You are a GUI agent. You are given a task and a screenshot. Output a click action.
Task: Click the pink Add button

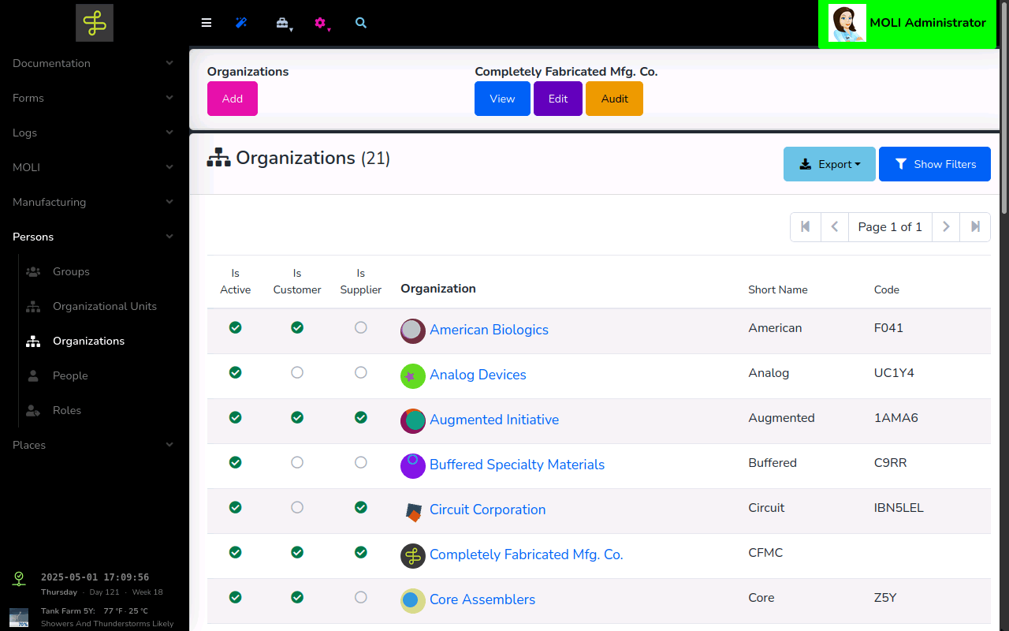pos(232,99)
